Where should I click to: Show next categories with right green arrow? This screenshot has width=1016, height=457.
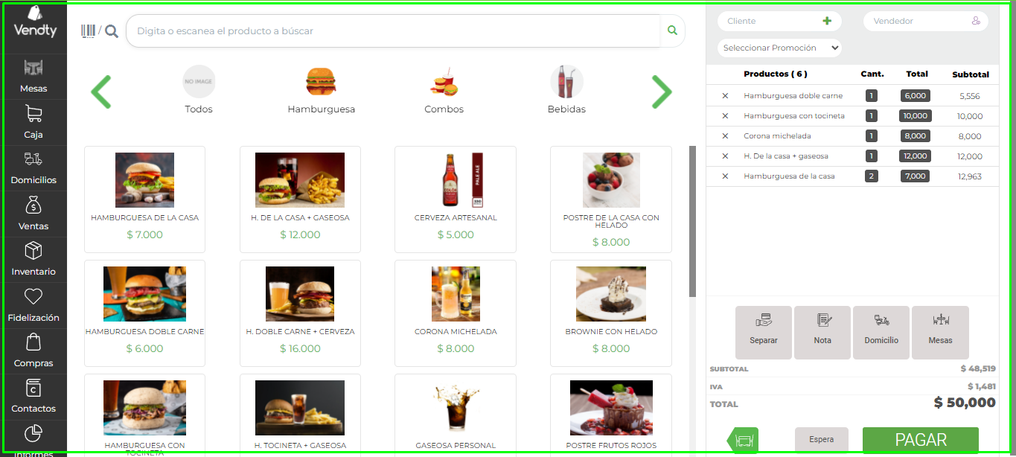[x=662, y=92]
